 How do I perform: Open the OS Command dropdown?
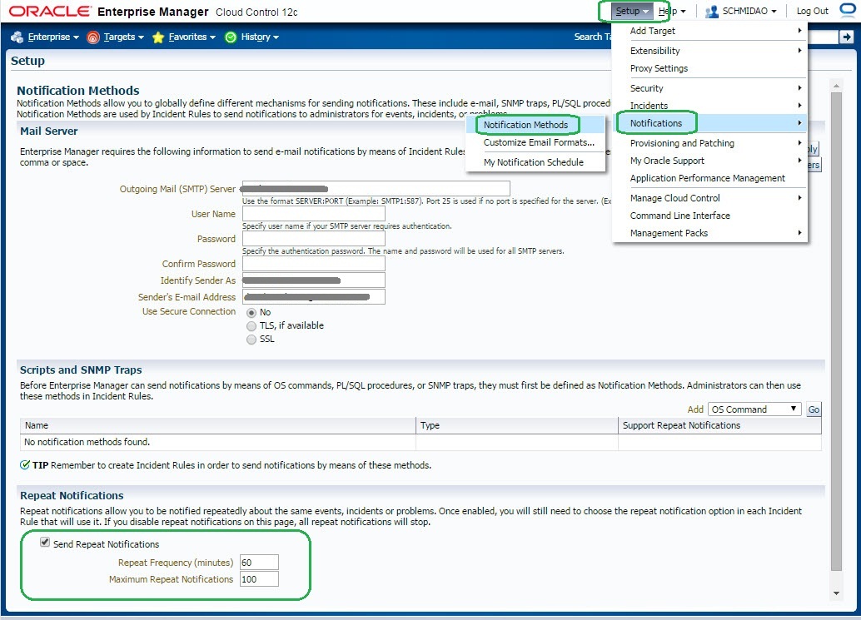(x=754, y=409)
